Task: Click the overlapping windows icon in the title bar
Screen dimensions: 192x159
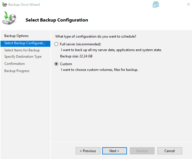Action: coord(156,4)
